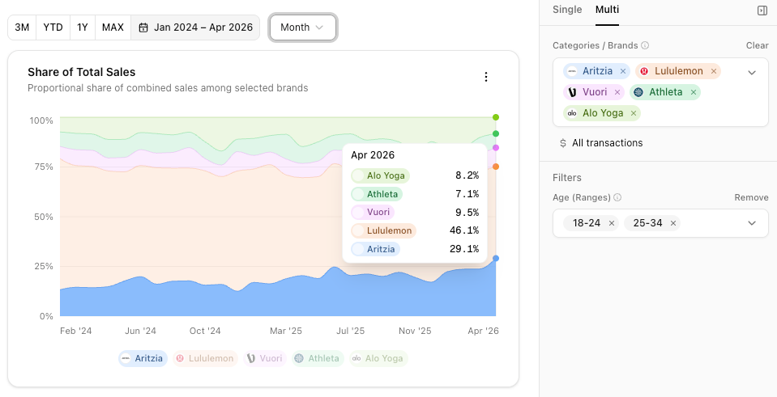Expand the Age ranges selector chevron
The width and height of the screenshot is (777, 397).
point(752,223)
